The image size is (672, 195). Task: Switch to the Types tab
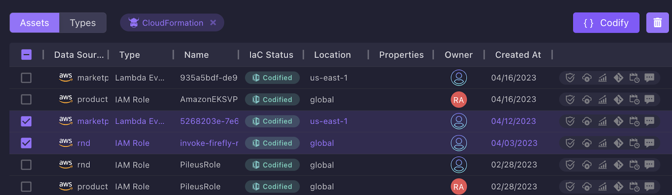(x=83, y=23)
